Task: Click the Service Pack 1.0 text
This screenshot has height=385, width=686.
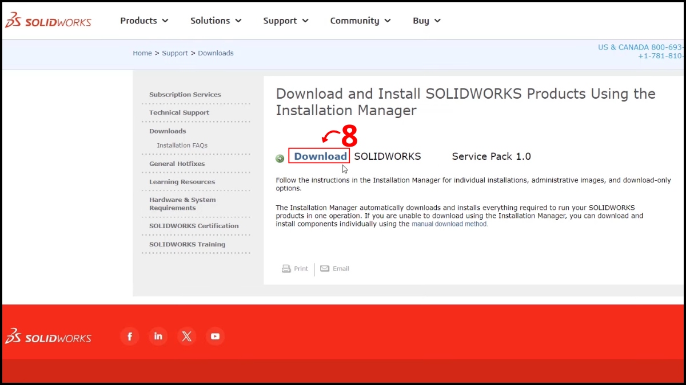Action: coord(492,156)
